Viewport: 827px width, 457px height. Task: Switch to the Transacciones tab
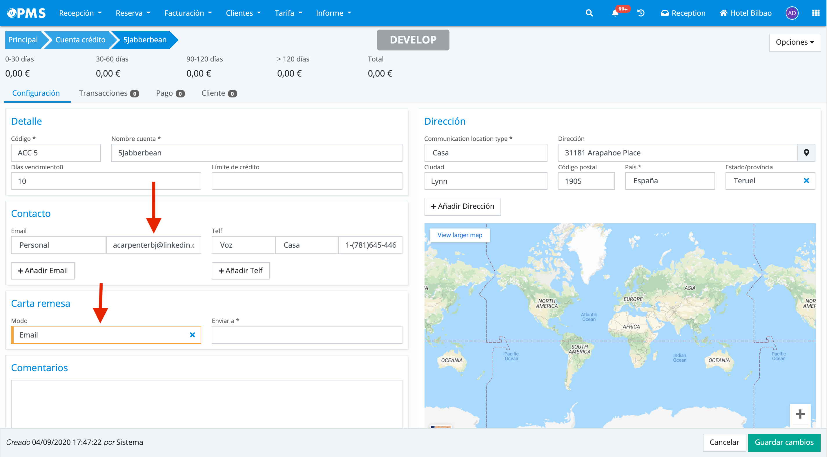click(108, 93)
